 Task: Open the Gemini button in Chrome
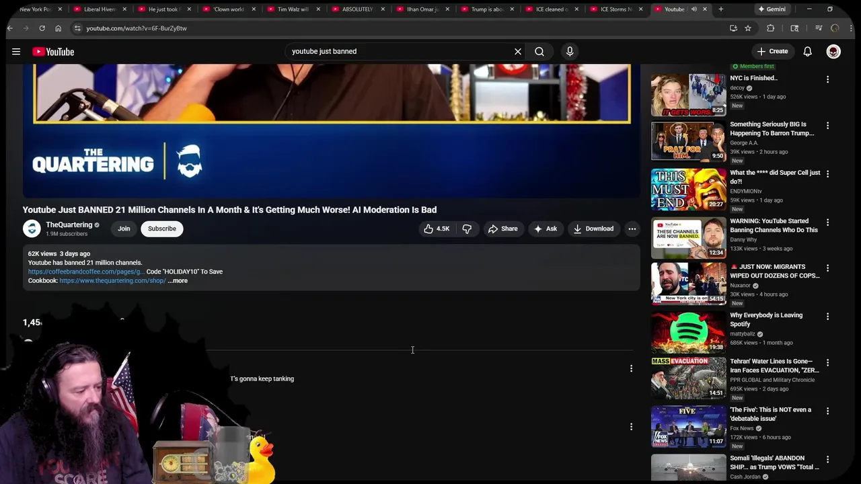[x=772, y=9]
